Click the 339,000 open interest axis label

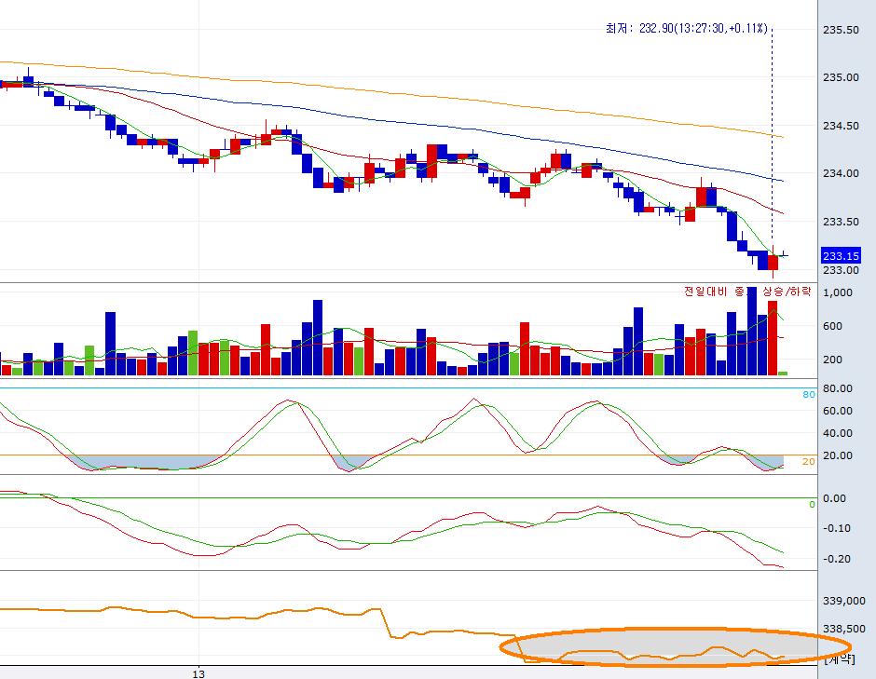(845, 602)
